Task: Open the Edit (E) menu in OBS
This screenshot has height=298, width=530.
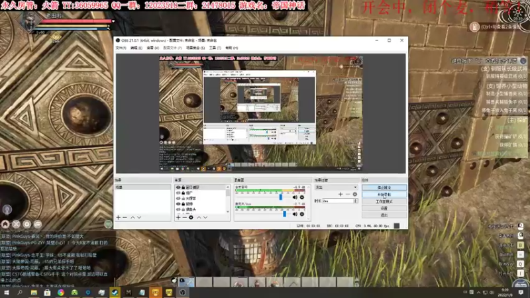Action: 136,48
